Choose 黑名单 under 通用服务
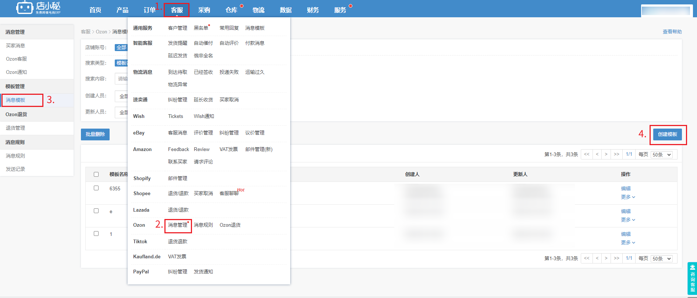The width and height of the screenshot is (697, 298). pyautogui.click(x=201, y=28)
